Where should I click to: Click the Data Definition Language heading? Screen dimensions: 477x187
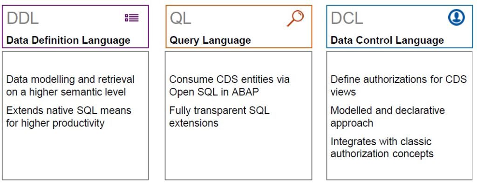(68, 40)
